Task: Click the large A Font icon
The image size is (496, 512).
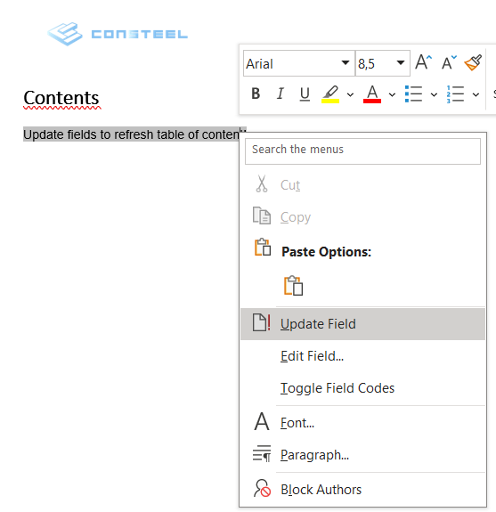Action: click(262, 421)
